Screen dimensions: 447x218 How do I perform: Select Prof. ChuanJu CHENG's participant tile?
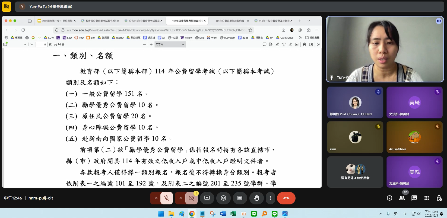pyautogui.click(x=355, y=102)
